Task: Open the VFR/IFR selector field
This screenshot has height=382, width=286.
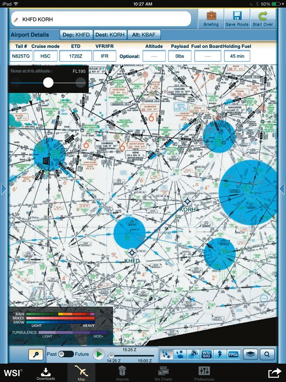Action: point(105,56)
